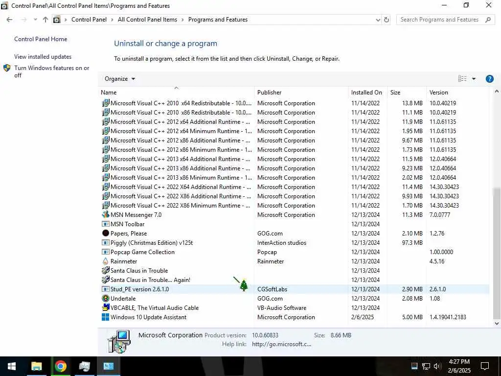
Task: Click the 1.4.19041.2183 version cell
Action: [448, 317]
